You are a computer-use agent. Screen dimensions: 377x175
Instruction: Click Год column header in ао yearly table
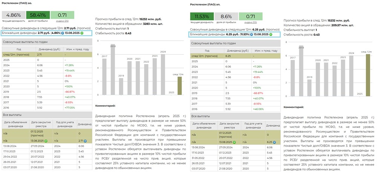[x=19, y=49]
